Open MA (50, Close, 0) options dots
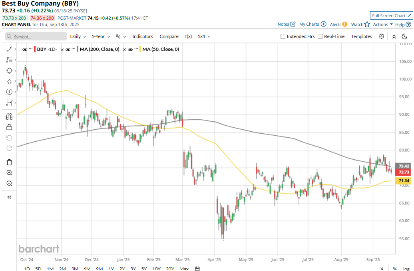Viewport: 414px width, 271px height. click(136, 49)
